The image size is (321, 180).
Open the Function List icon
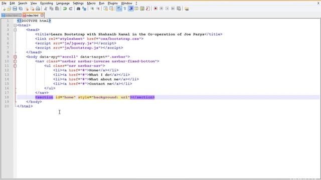click(148, 8)
